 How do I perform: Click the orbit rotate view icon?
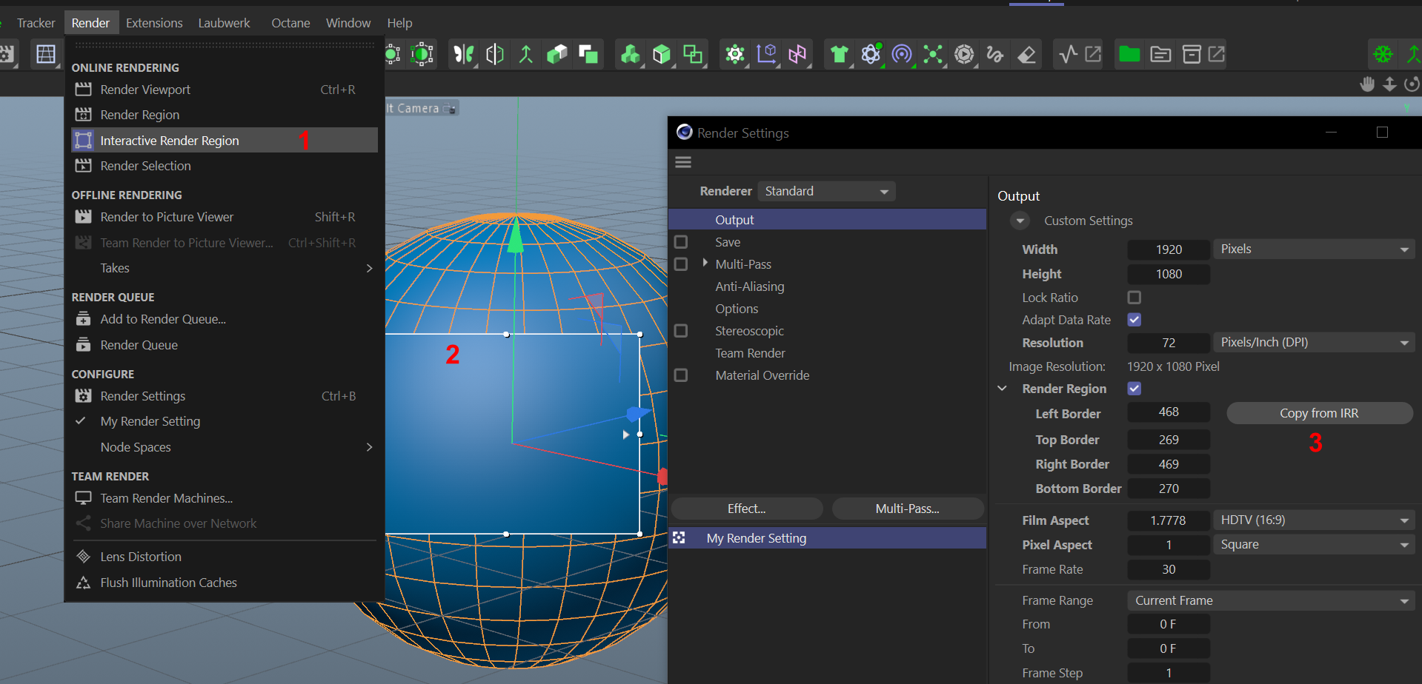click(x=1412, y=84)
